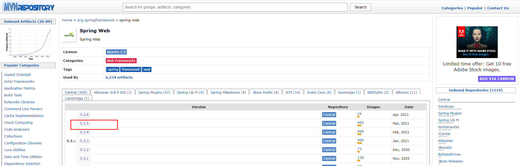The height and width of the screenshot is (166, 520).
Task: Select the framework tag badge
Action: click(x=131, y=70)
